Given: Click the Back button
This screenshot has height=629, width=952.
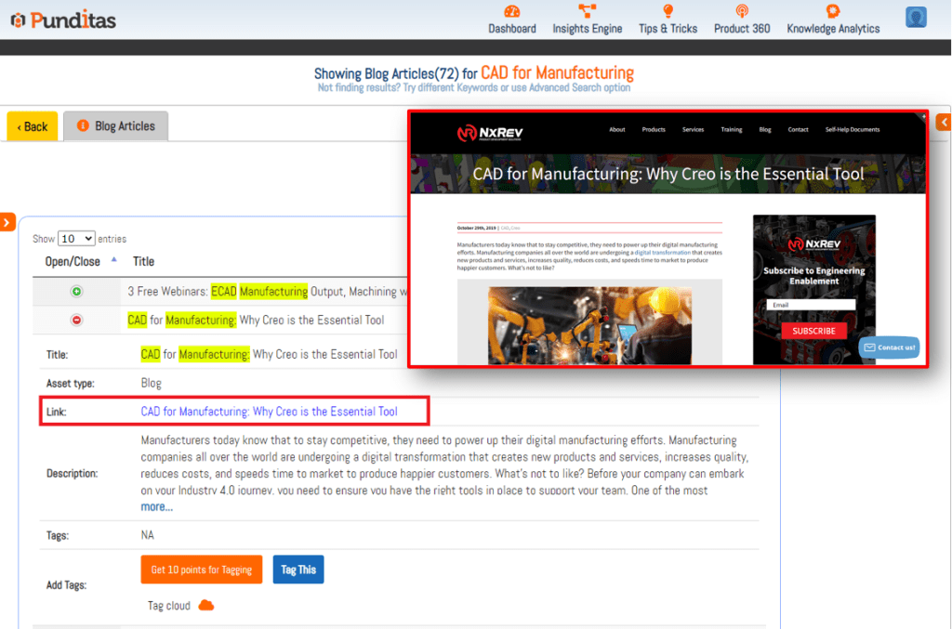Looking at the screenshot, I should coord(33,127).
